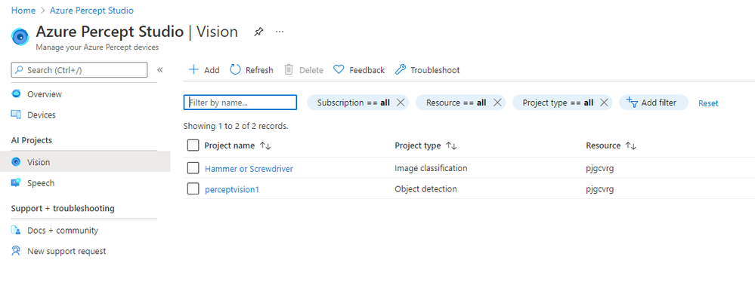Open the ellipsis more options menu
Screen dimensions: 755x300
tap(280, 32)
